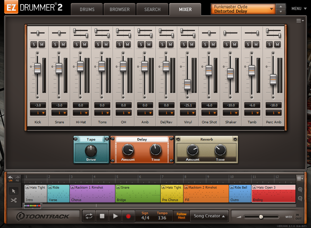Solo the Vinyl channel
The image size is (311, 228).
tap(184, 45)
